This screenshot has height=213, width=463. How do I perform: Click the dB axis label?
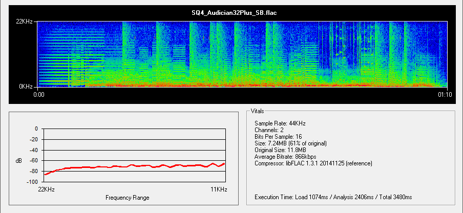click(x=19, y=161)
